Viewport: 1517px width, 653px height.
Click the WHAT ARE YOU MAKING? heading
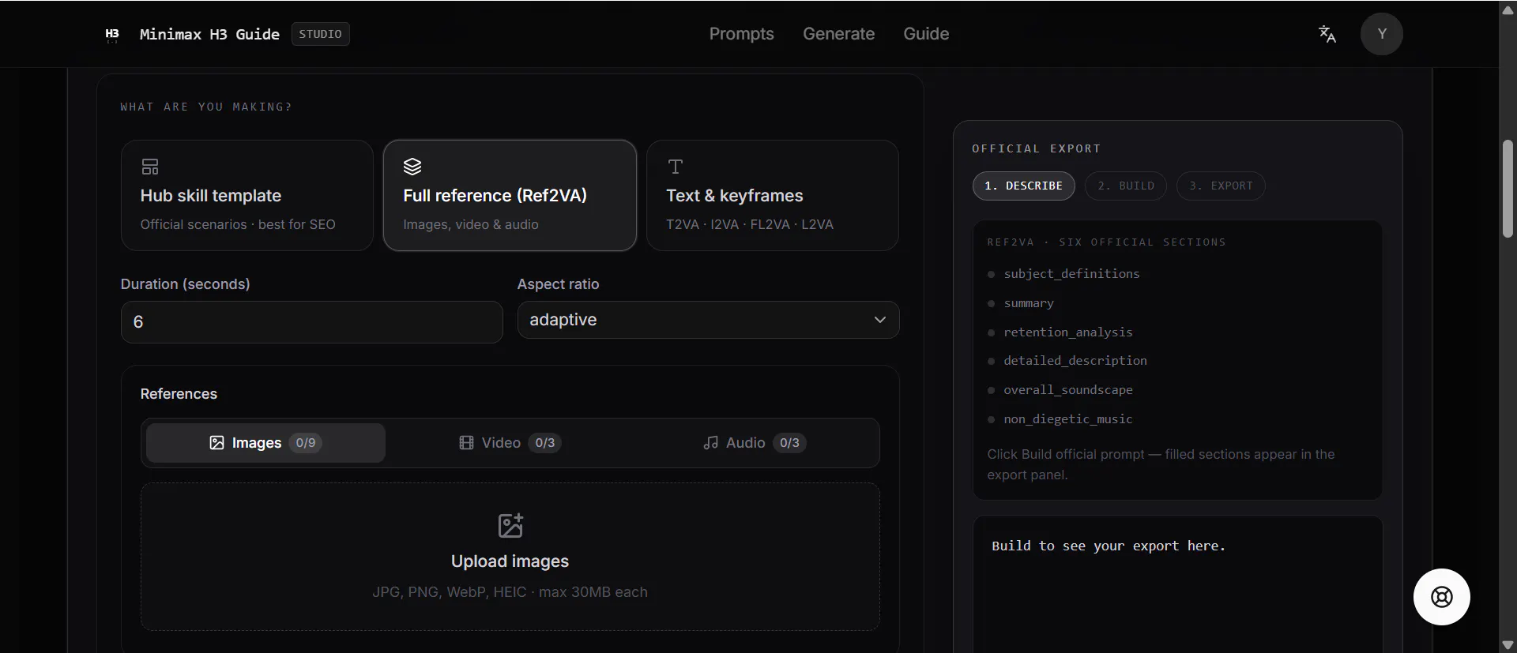pos(206,107)
